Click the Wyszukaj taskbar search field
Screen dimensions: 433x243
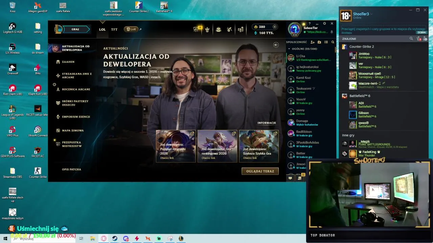(43, 239)
